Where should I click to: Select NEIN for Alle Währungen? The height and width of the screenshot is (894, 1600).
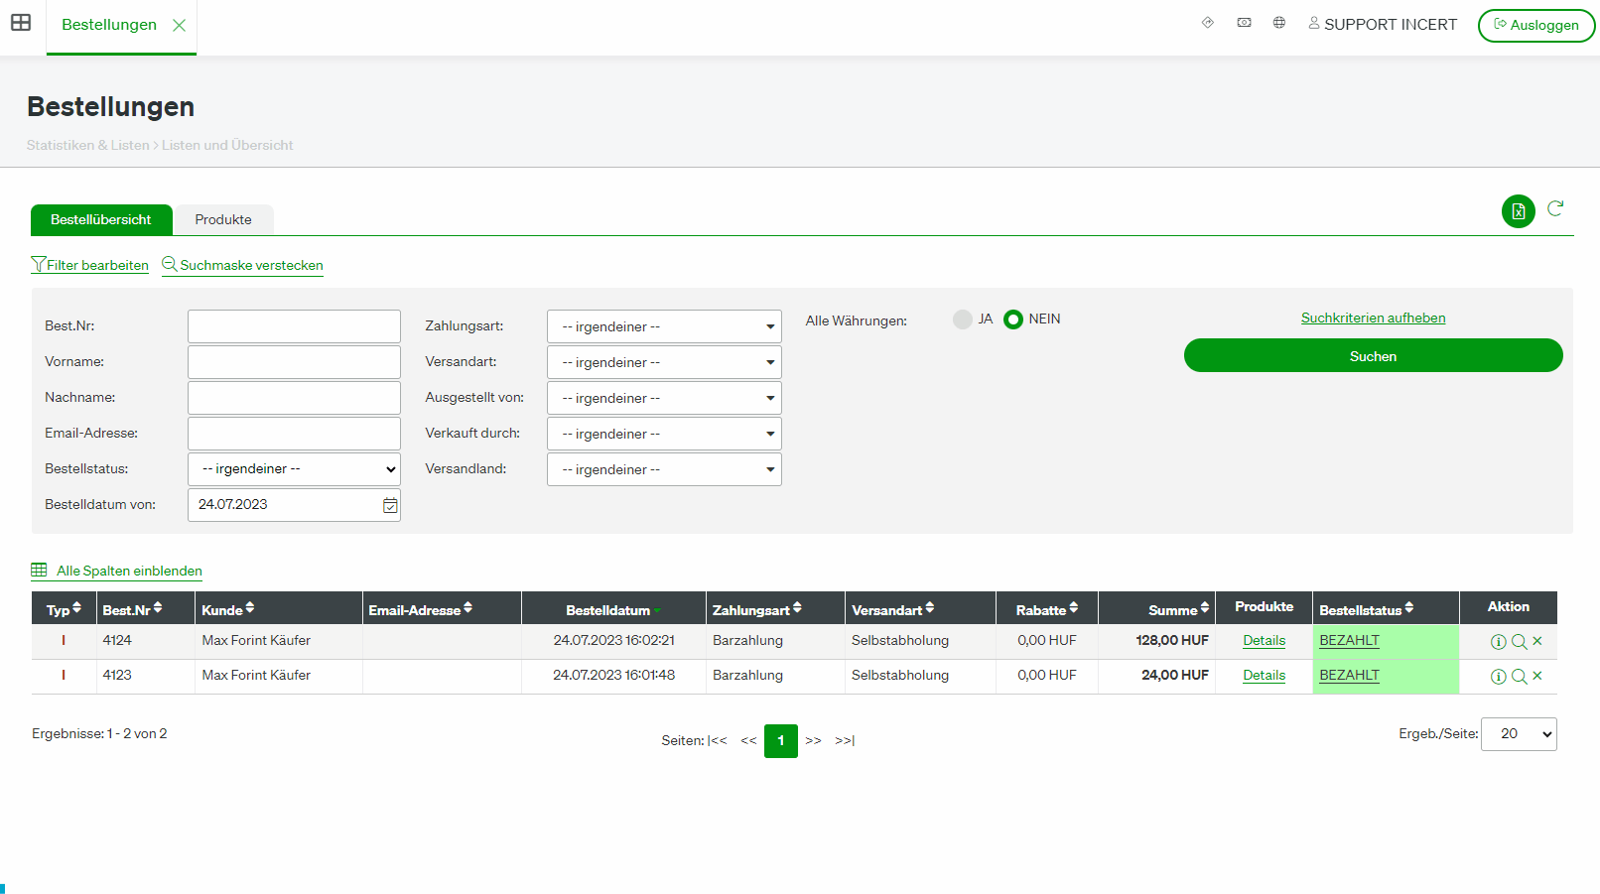pos(1013,319)
